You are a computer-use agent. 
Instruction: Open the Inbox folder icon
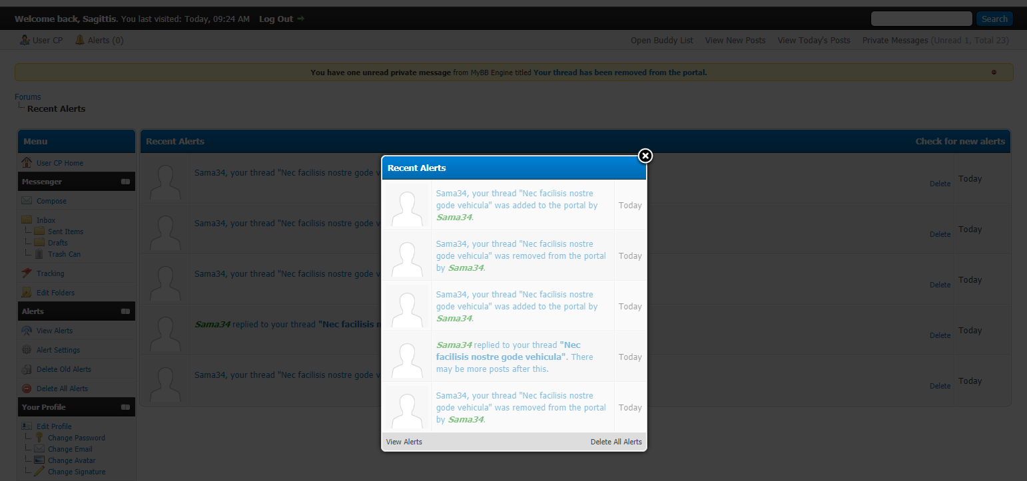coord(27,220)
